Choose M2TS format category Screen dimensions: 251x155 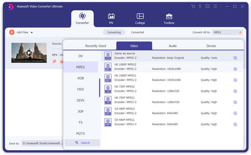click(80, 134)
